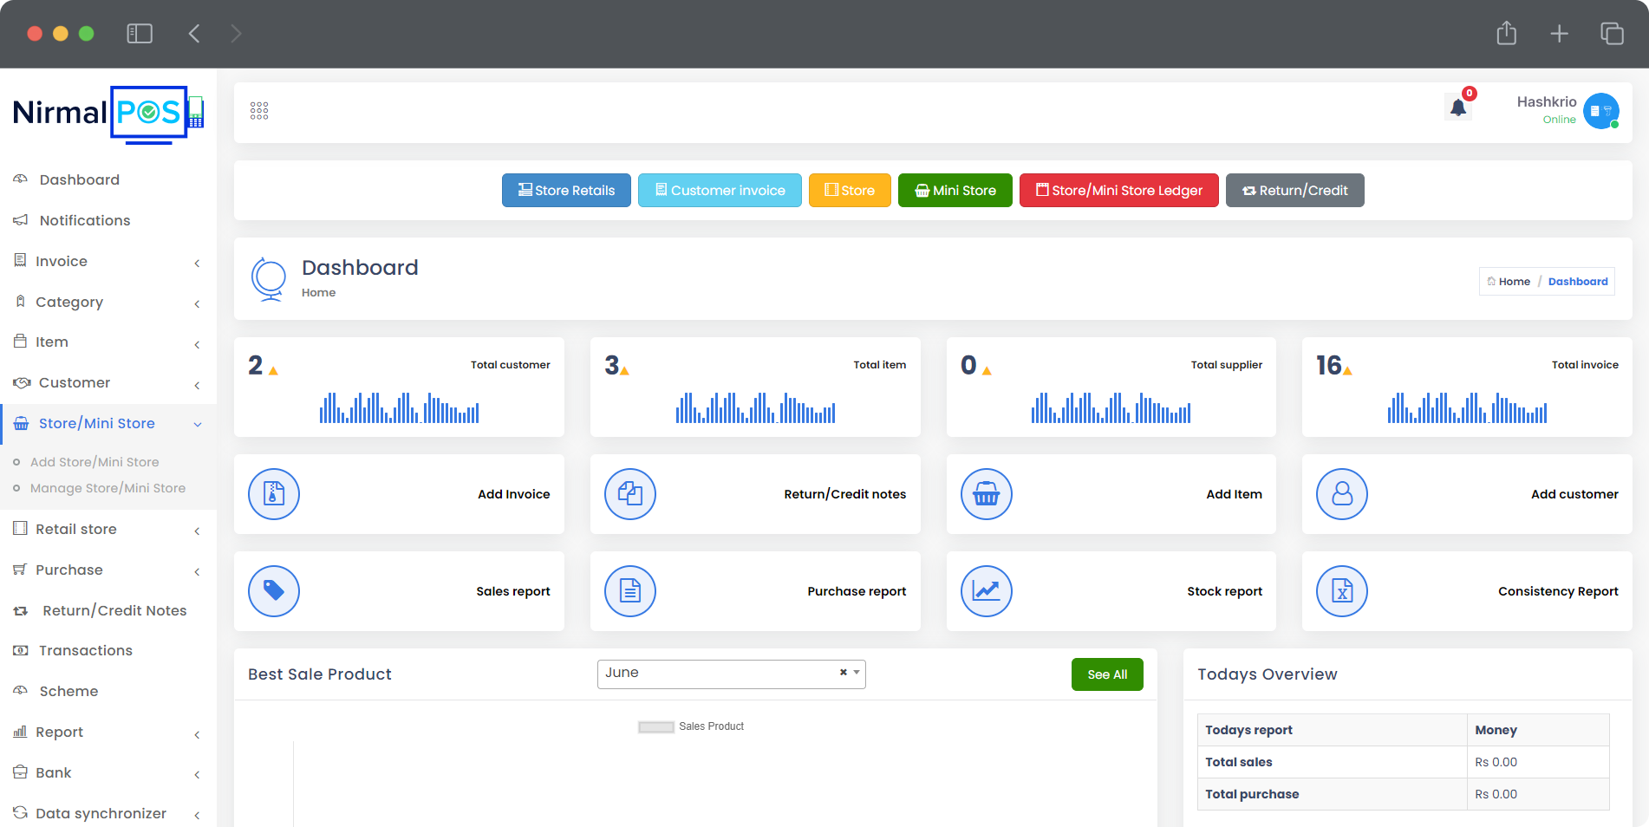Image resolution: width=1649 pixels, height=827 pixels.
Task: Open the Total item stat card
Action: click(x=755, y=387)
